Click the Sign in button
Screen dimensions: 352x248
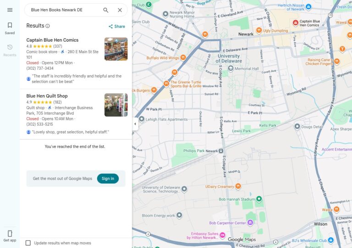[108, 179]
